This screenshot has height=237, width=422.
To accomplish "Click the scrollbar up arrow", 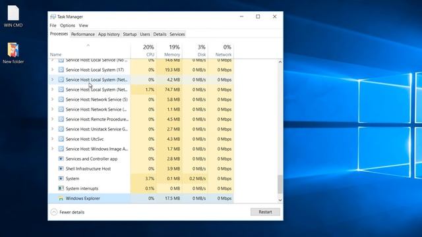I will (x=280, y=62).
